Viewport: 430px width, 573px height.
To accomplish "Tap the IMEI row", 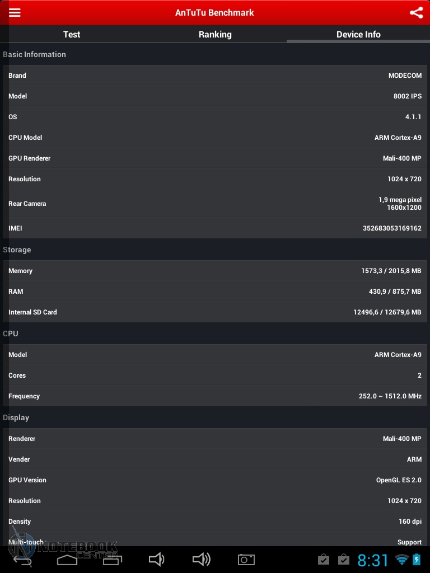I will point(215,228).
